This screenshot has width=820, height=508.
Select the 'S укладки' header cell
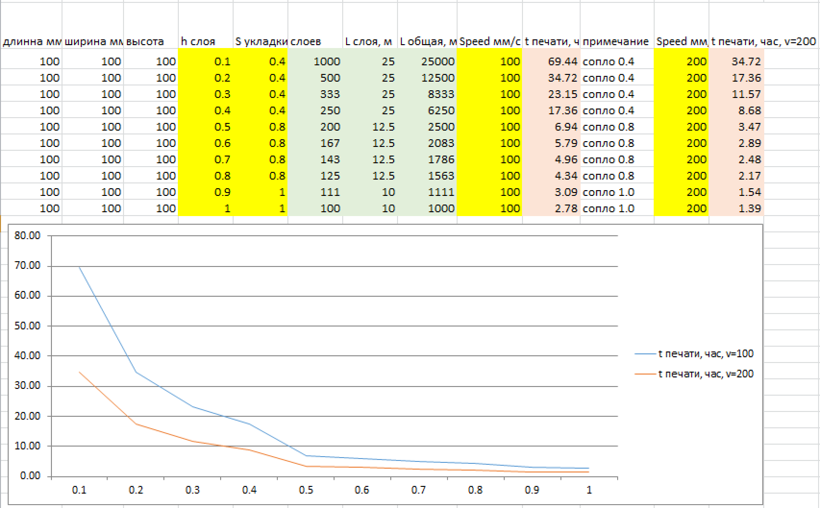261,41
